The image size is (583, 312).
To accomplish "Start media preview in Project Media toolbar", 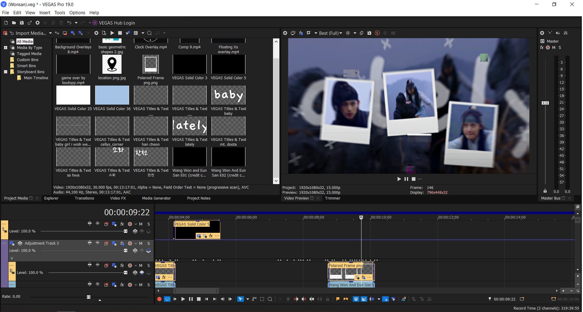I will pos(112,33).
